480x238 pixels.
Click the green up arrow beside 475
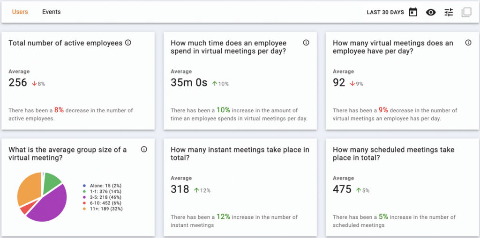click(x=359, y=190)
